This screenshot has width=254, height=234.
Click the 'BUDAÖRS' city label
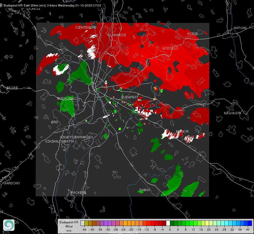(x=65, y=98)
